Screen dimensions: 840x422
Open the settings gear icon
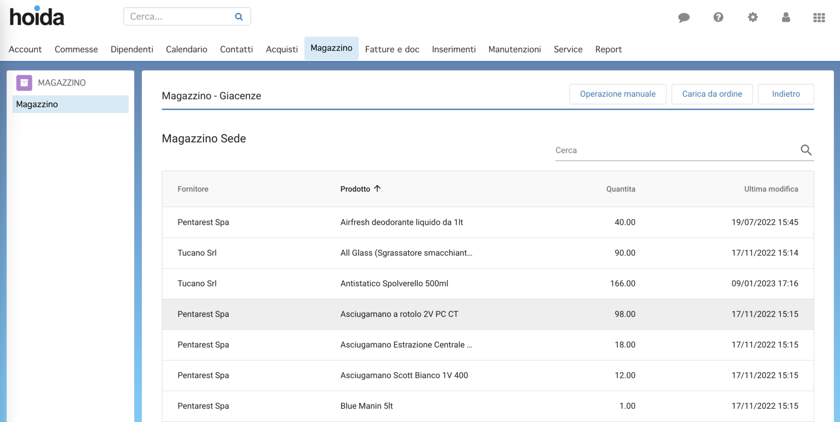[752, 17]
